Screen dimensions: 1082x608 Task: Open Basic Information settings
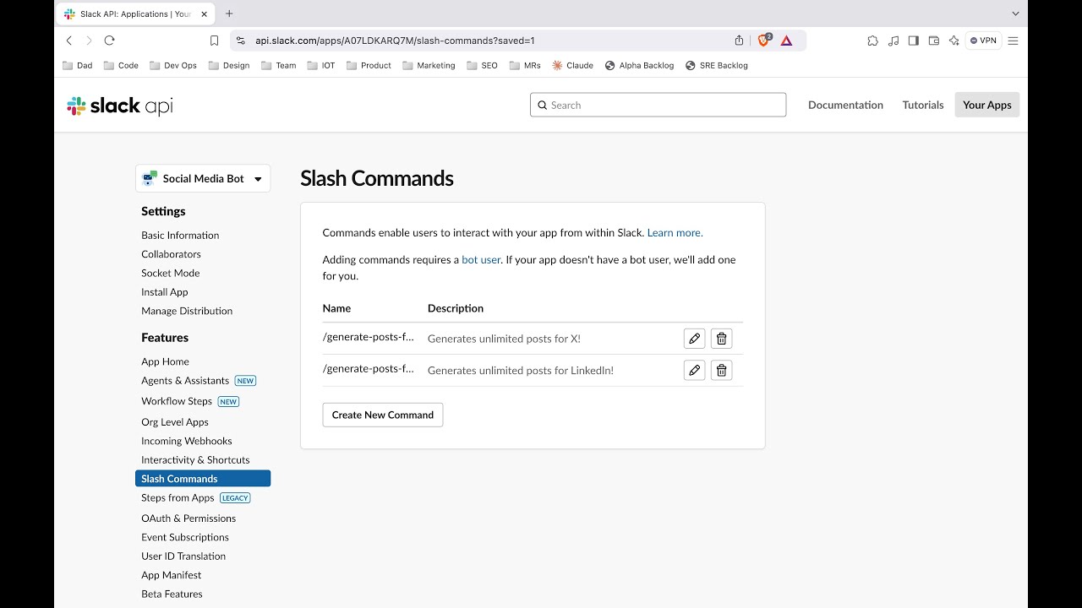click(180, 235)
